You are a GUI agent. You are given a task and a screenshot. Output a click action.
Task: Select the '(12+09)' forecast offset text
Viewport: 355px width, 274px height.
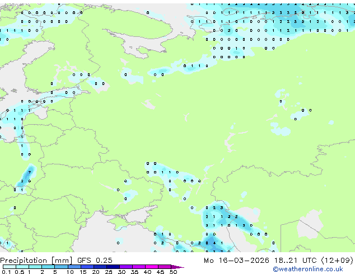pyautogui.click(x=337, y=261)
